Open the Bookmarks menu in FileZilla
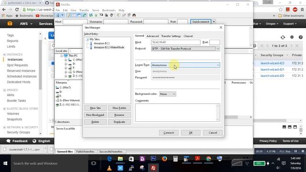 click(x=109, y=10)
